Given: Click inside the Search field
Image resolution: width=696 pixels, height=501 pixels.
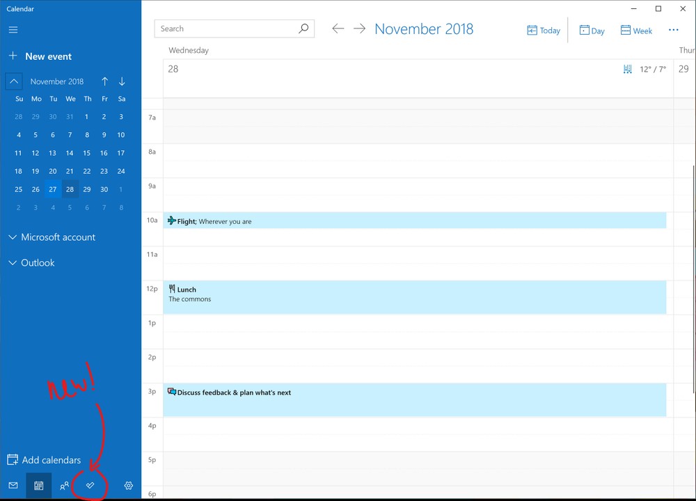Looking at the screenshot, I should pos(226,29).
